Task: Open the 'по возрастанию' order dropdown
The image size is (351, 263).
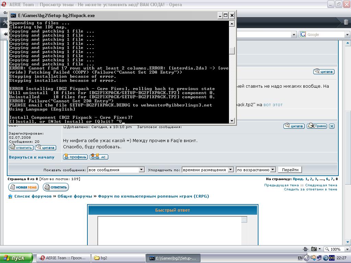Action: point(273,170)
